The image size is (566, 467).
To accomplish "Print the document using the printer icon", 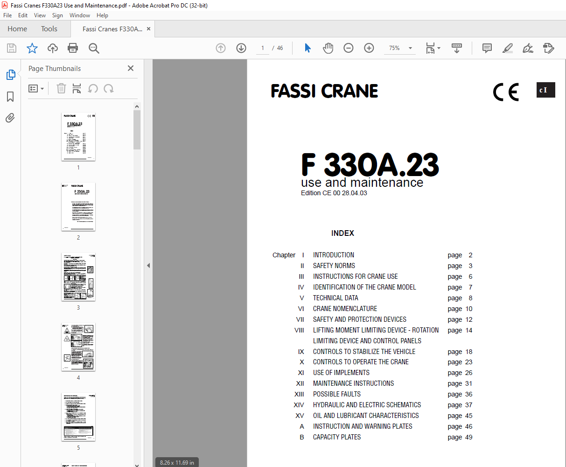I will [73, 48].
